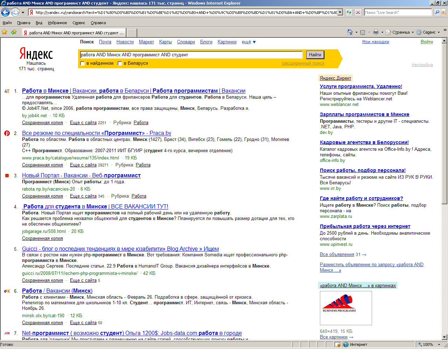Check the 'в Беларуси' checkbox
Screen dimensions: 448x349
tap(120, 63)
